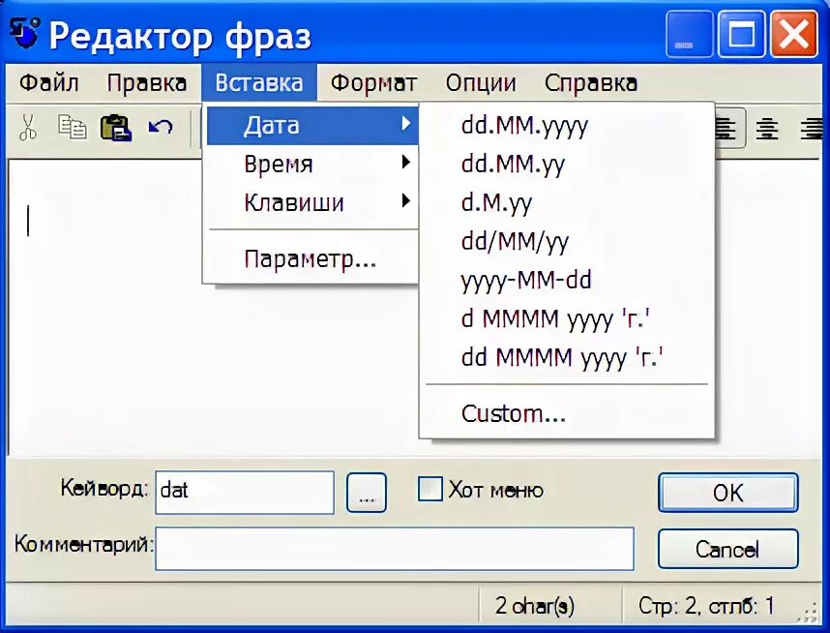This screenshot has height=633, width=830.
Task: Click the '2 char(s)' status bar entry
Action: click(x=535, y=606)
